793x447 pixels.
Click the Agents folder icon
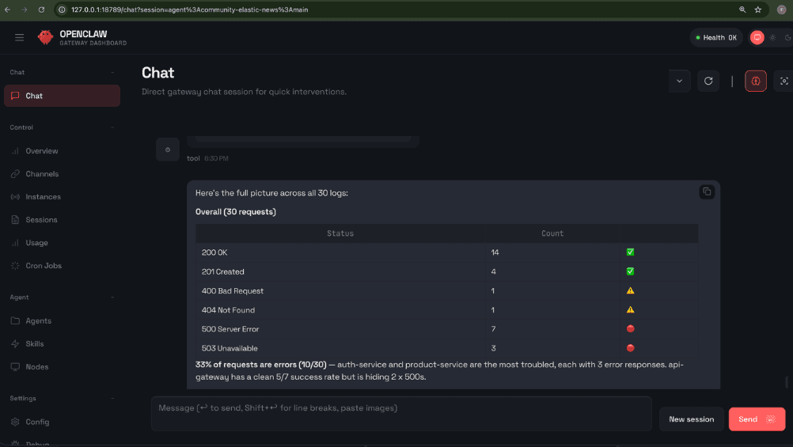coord(15,320)
